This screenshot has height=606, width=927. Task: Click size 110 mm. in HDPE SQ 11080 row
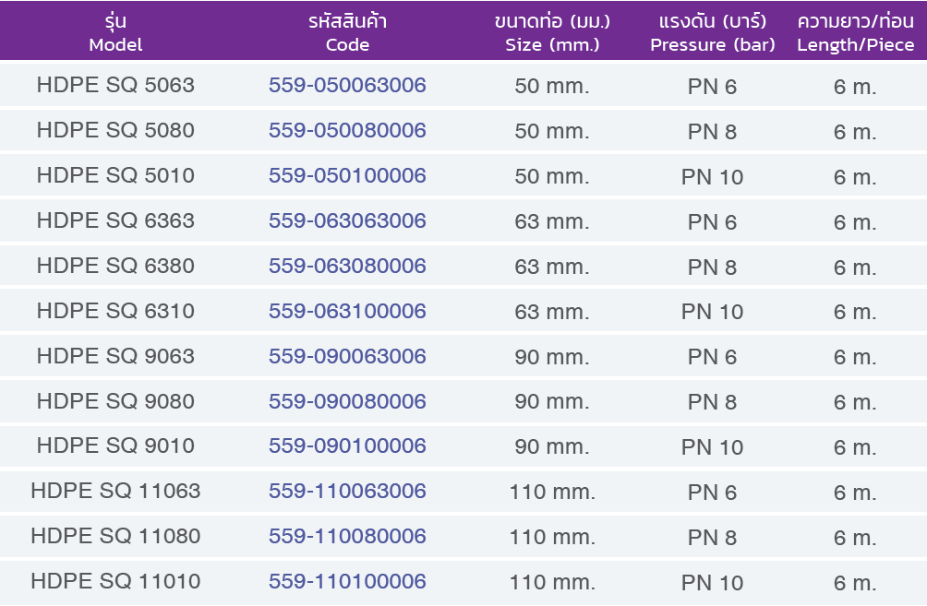point(552,538)
